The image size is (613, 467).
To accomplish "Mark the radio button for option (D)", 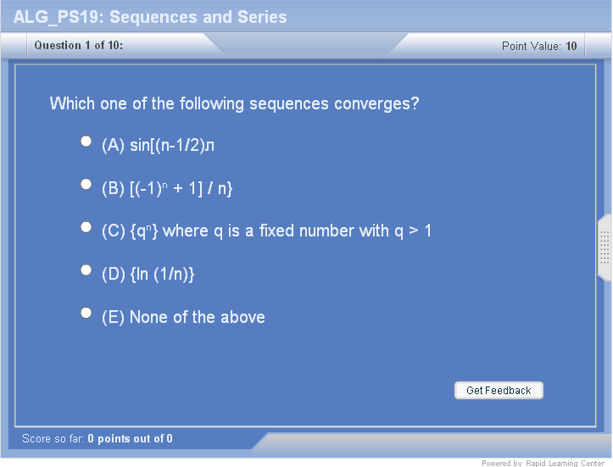I will click(86, 270).
